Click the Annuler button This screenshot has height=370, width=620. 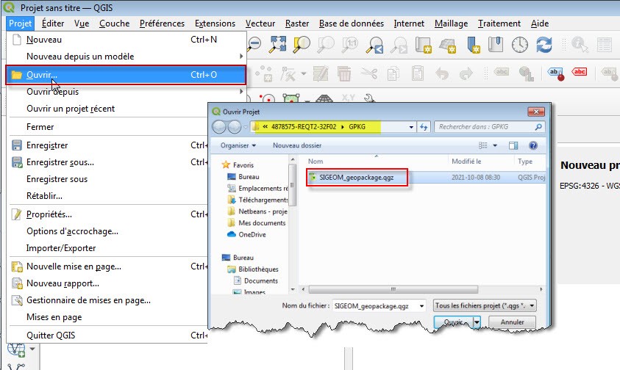coord(512,322)
